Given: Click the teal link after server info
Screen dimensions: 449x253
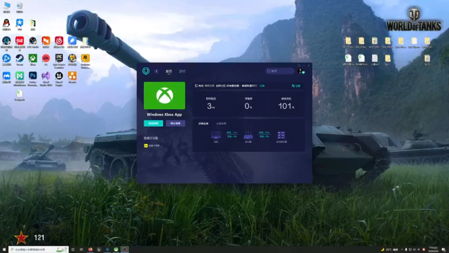Looking at the screenshot, I should [x=262, y=86].
